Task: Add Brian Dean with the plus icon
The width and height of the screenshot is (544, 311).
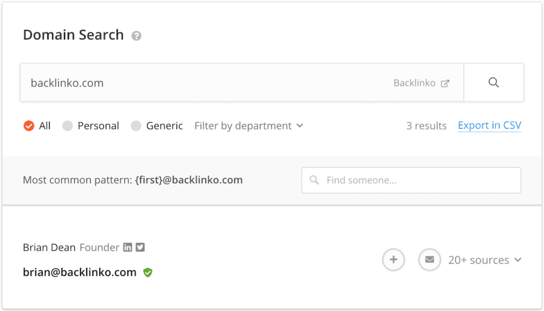Action: pyautogui.click(x=393, y=260)
